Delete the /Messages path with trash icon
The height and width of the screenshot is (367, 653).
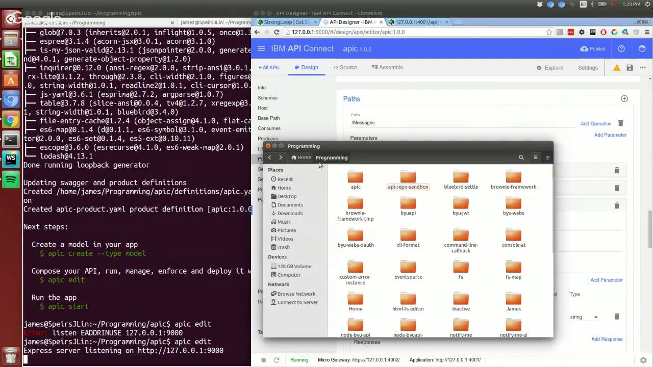pos(620,123)
